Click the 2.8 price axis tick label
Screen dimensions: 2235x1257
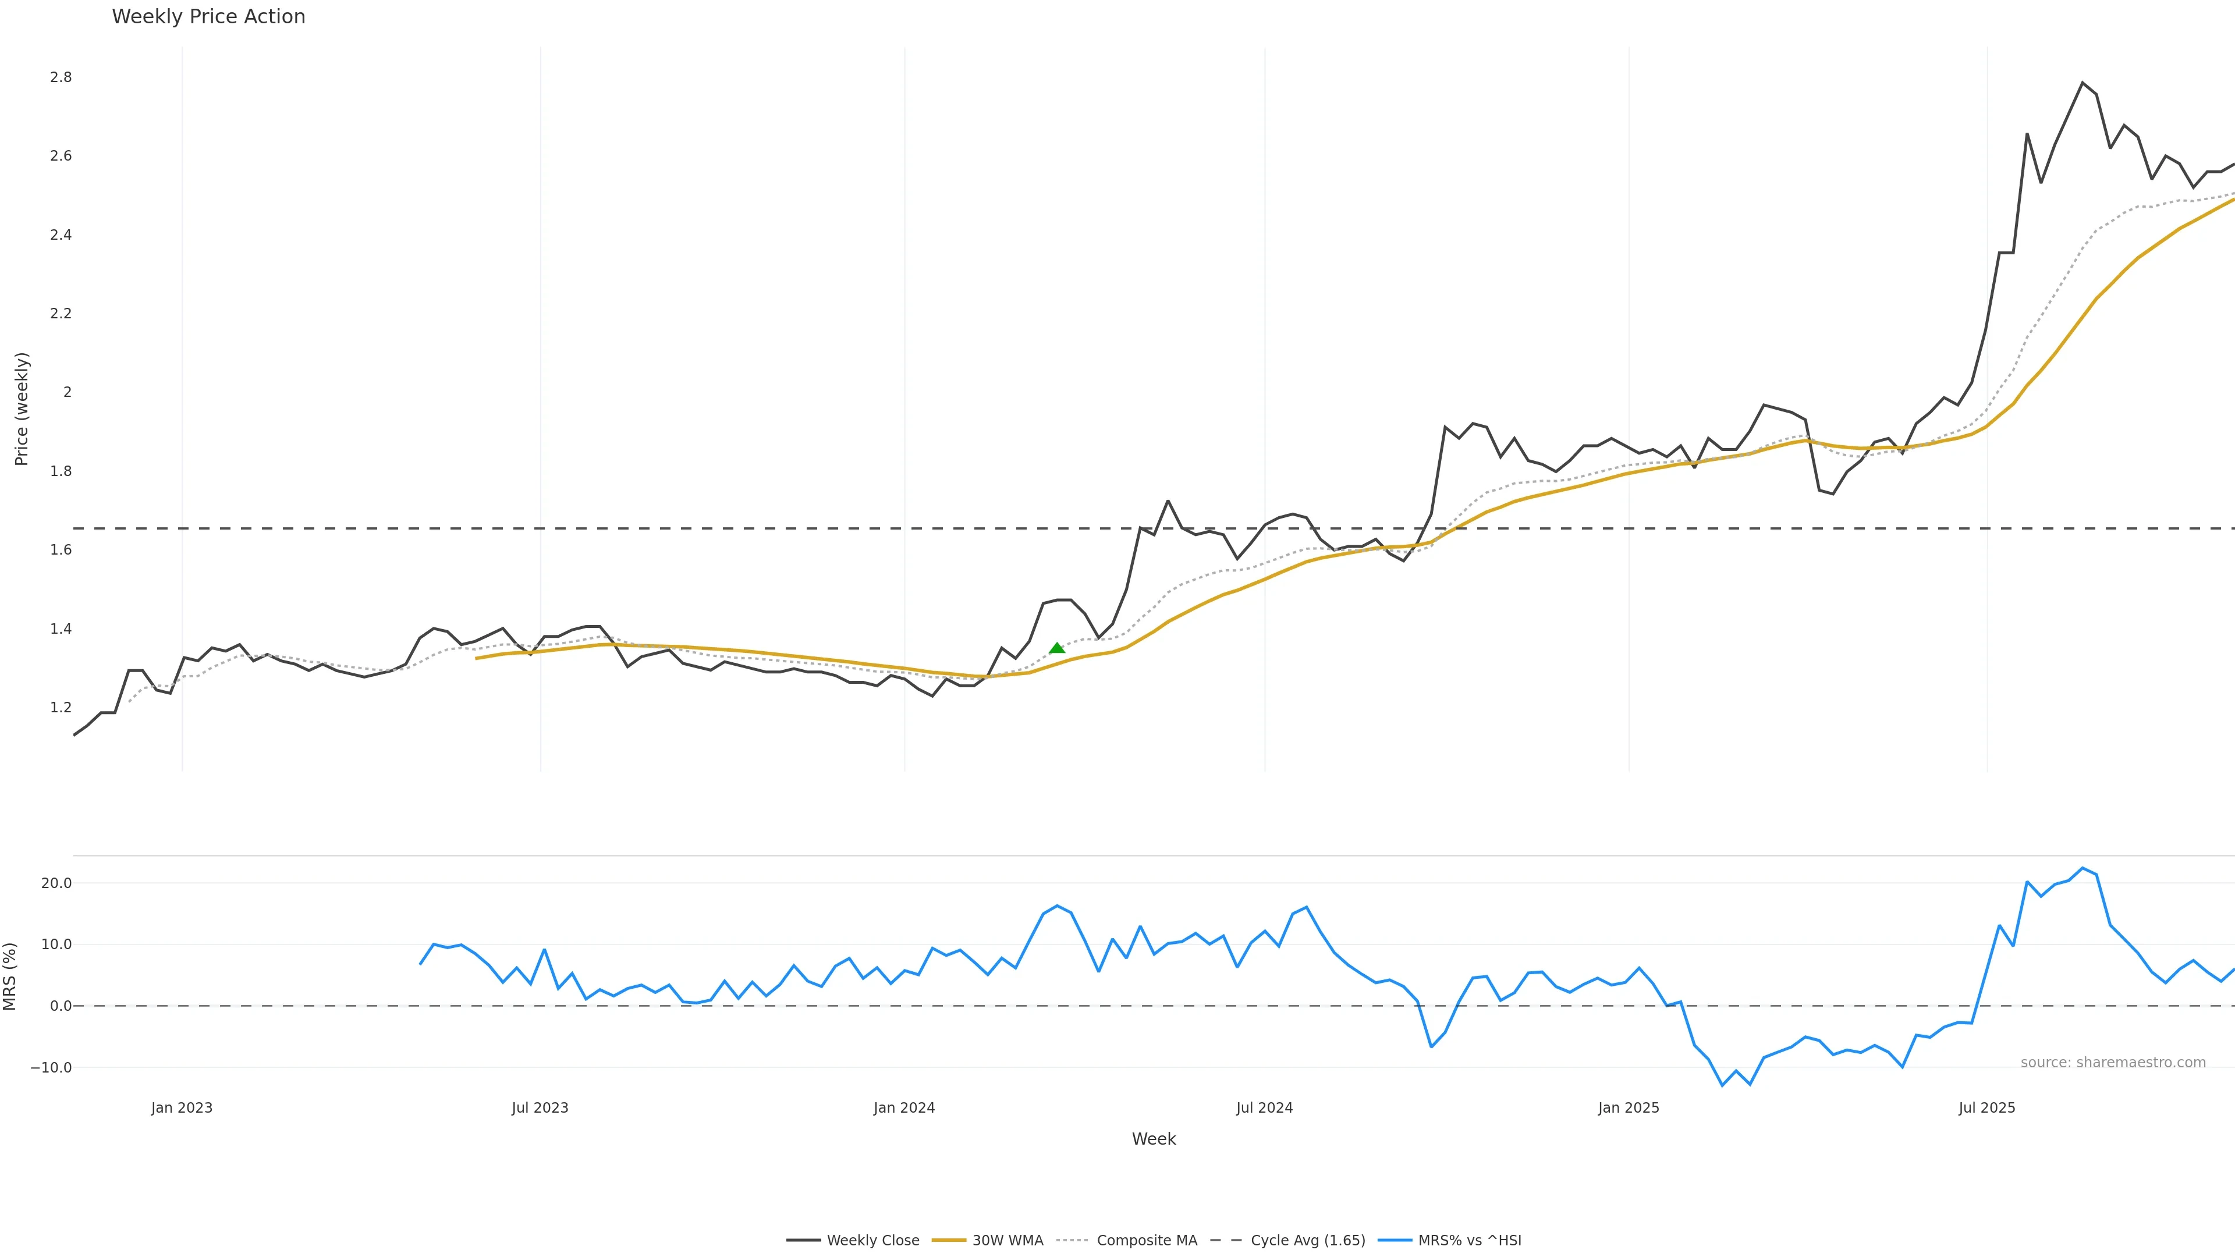61,77
